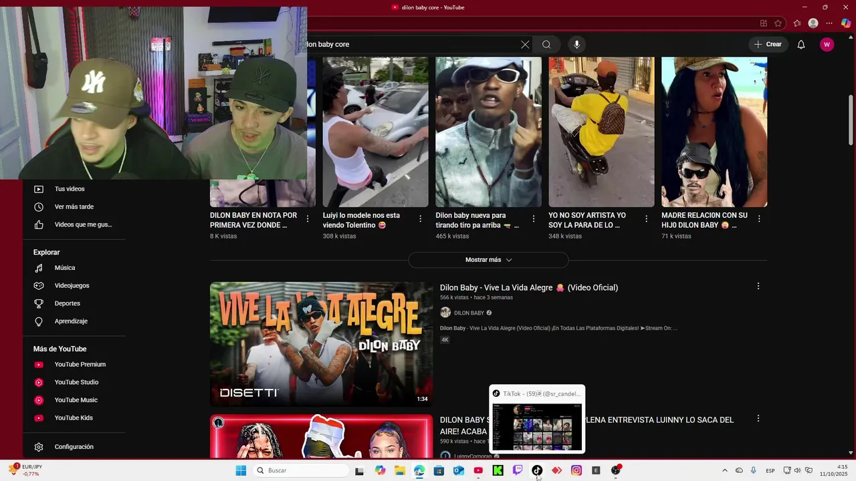Click the Windows taskbar Buscar search box
The height and width of the screenshot is (481, 856).
tap(301, 470)
